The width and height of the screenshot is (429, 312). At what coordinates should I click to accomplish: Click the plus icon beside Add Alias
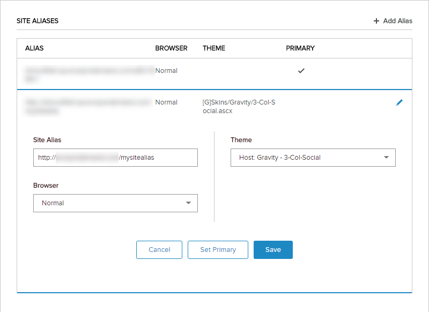click(376, 21)
